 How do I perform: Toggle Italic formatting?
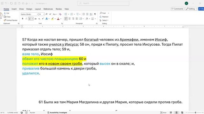point(26,19)
